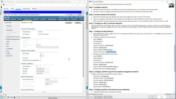This screenshot has width=176, height=99.
Task: Click the PT Activity window title icon
Action: pos(90,2)
